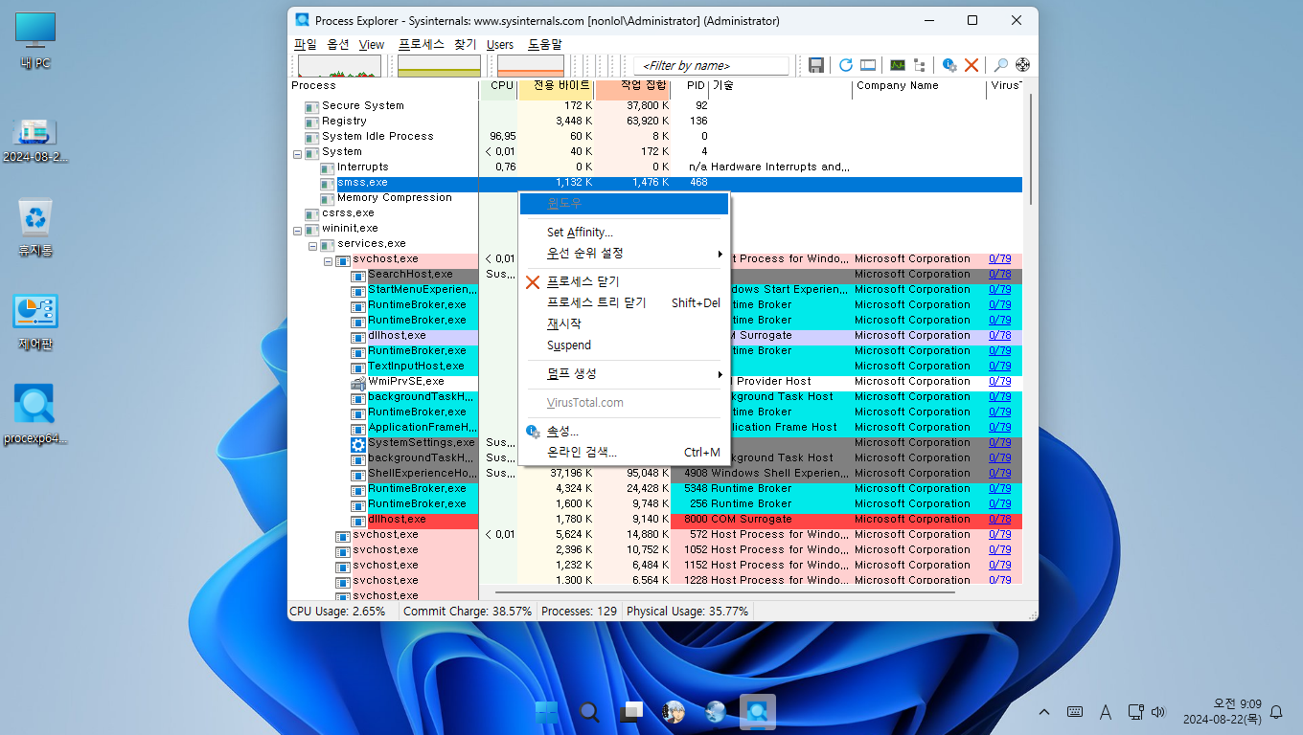Open the Windows Start button
The height and width of the screenshot is (735, 1303).
pos(547,712)
